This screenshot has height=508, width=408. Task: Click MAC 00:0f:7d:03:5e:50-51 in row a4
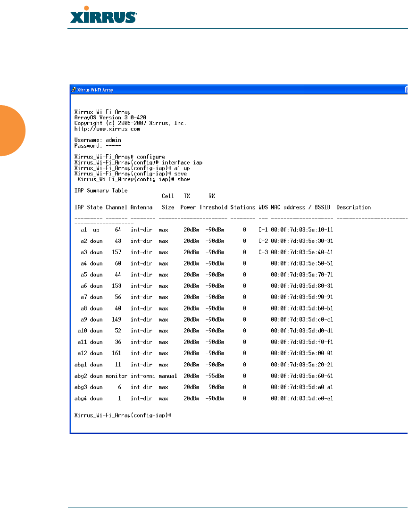[302, 263]
